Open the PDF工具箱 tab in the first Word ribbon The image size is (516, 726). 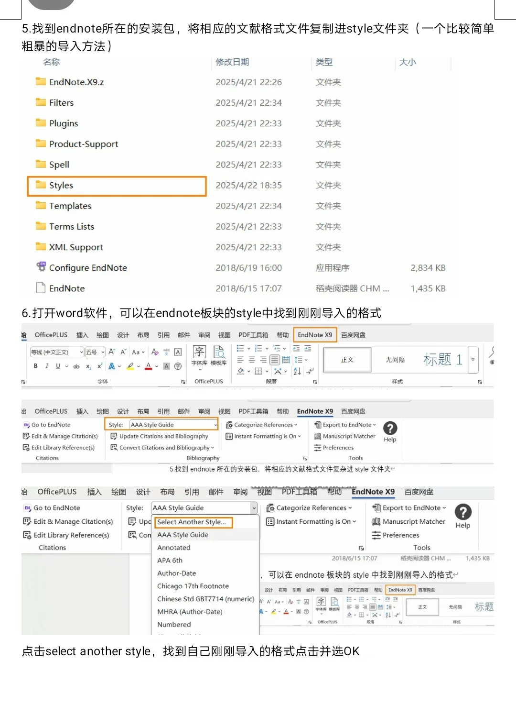[x=253, y=335]
